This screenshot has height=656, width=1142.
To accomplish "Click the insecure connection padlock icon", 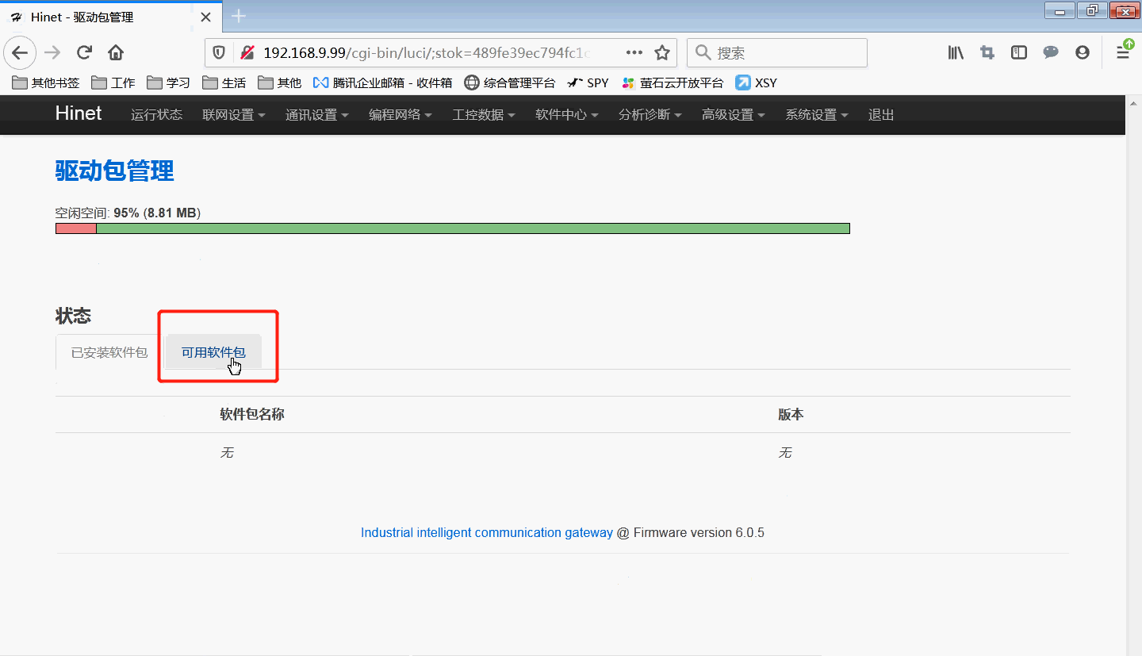I will click(247, 53).
